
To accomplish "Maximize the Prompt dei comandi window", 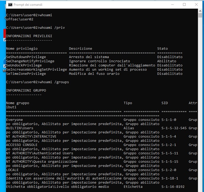I will coord(184,5).
